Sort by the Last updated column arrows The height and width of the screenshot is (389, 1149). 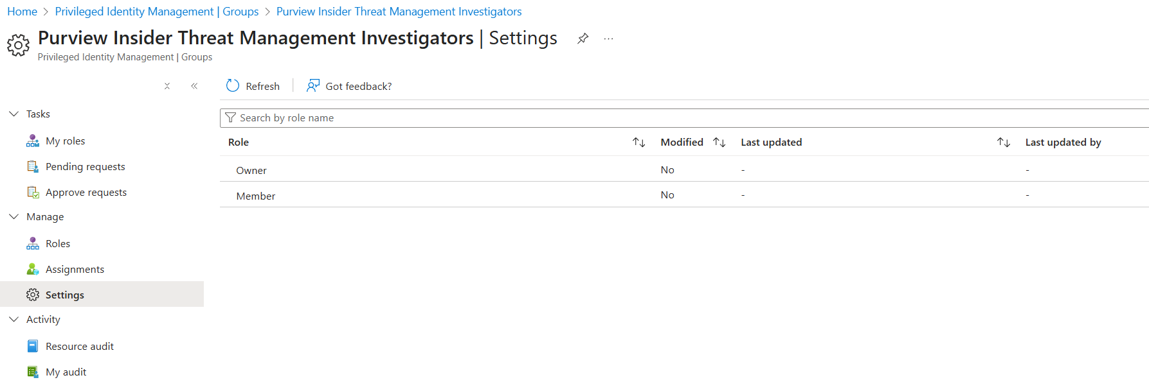pyautogui.click(x=1003, y=143)
